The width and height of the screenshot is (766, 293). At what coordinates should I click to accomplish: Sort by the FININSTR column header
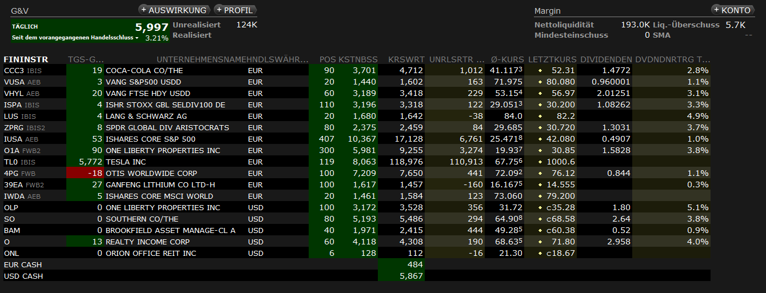(x=26, y=59)
